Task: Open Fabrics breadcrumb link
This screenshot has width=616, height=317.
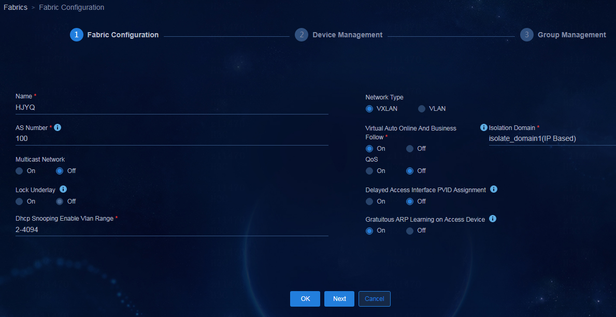Action: pyautogui.click(x=16, y=7)
